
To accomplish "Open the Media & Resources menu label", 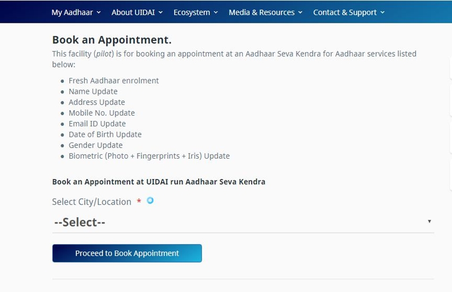I will pyautogui.click(x=261, y=12).
